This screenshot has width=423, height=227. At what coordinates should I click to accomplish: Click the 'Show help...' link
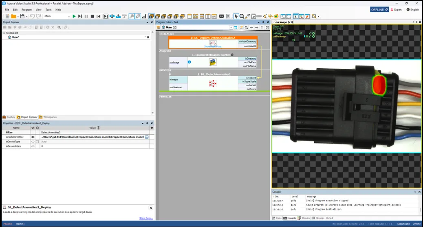pyautogui.click(x=146, y=218)
